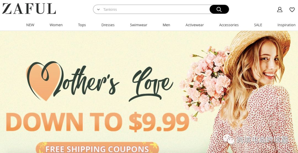Open the Accessories category

(229, 25)
